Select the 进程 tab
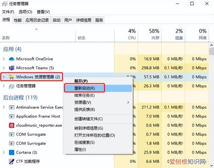214x168 pixels. tap(6, 20)
